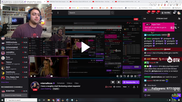Screen dimensions: 182x102
Task: Open the player settings gear
Action: tap(117, 76)
